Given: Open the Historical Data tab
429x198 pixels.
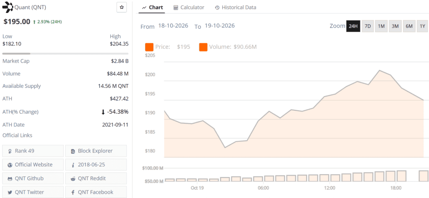Looking at the screenshot, I should [235, 8].
